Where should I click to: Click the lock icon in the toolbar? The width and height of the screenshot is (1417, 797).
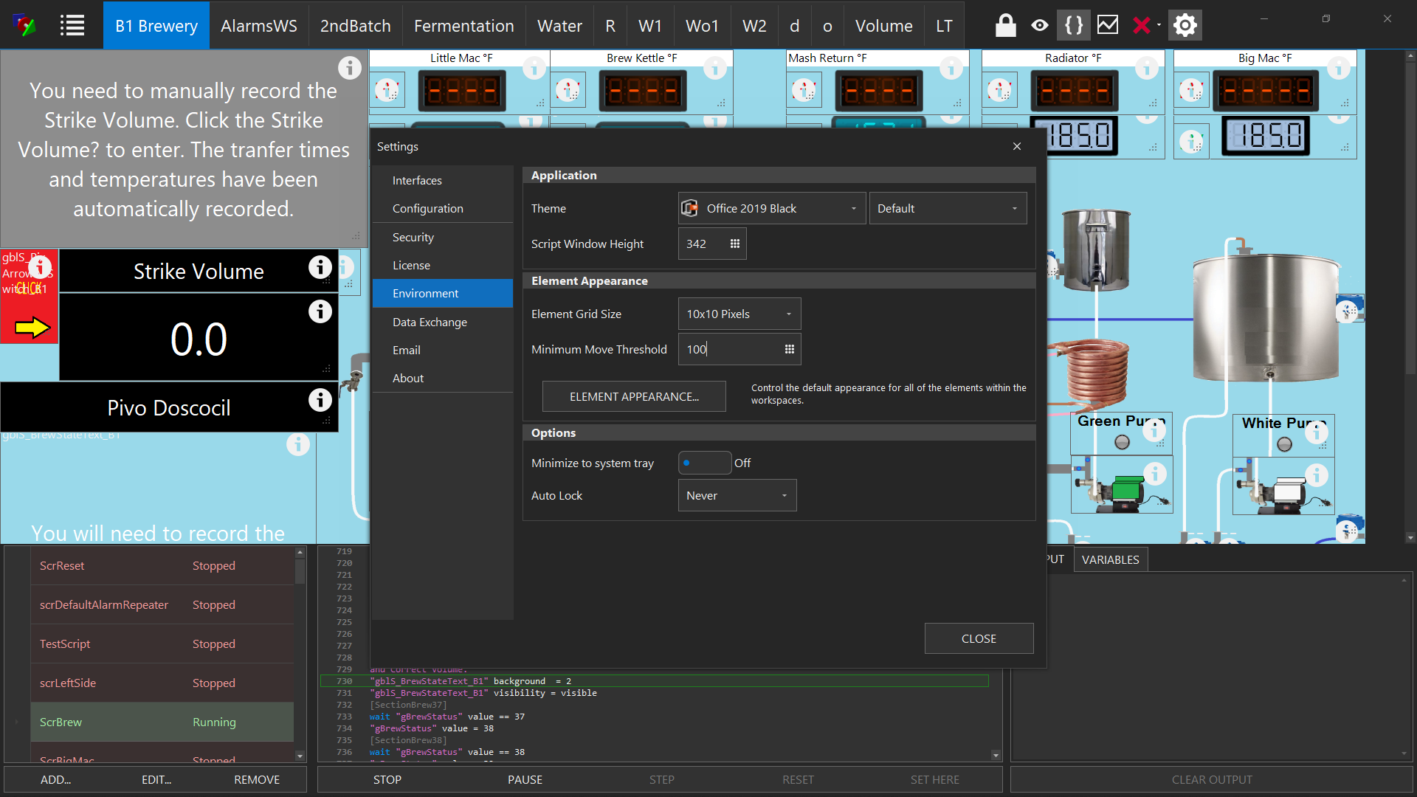pos(1005,24)
